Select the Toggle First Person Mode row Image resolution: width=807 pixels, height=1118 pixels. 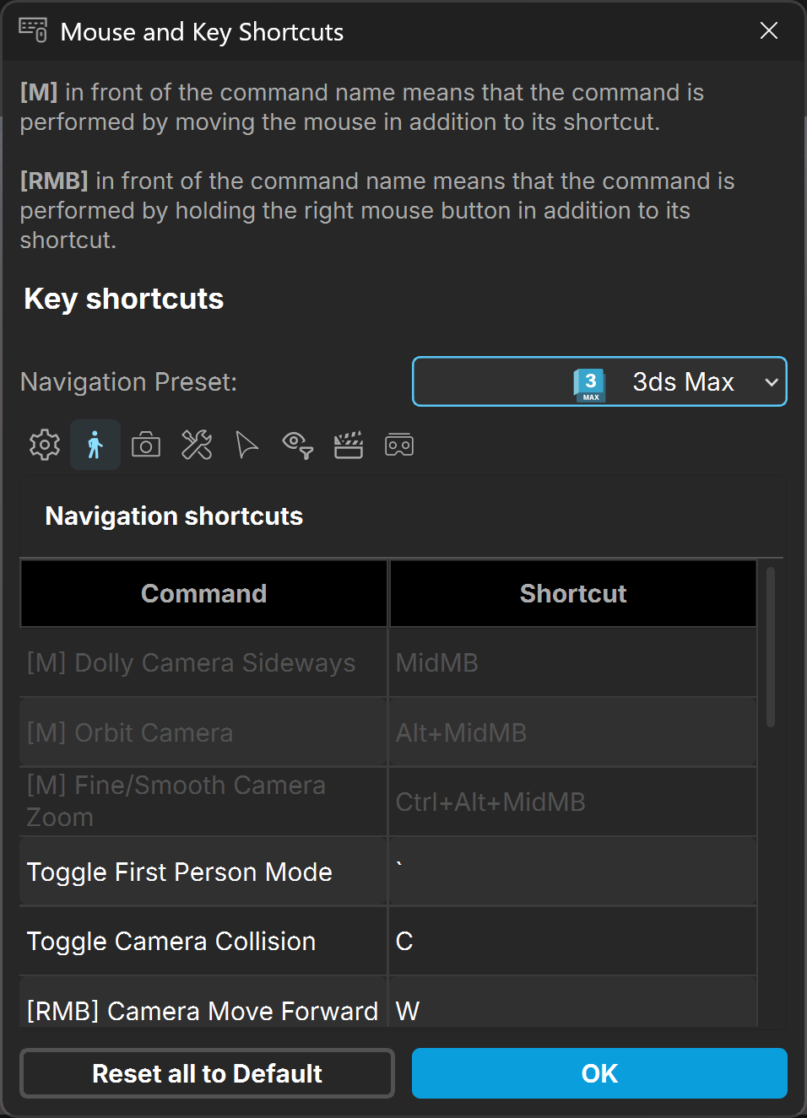pos(388,872)
